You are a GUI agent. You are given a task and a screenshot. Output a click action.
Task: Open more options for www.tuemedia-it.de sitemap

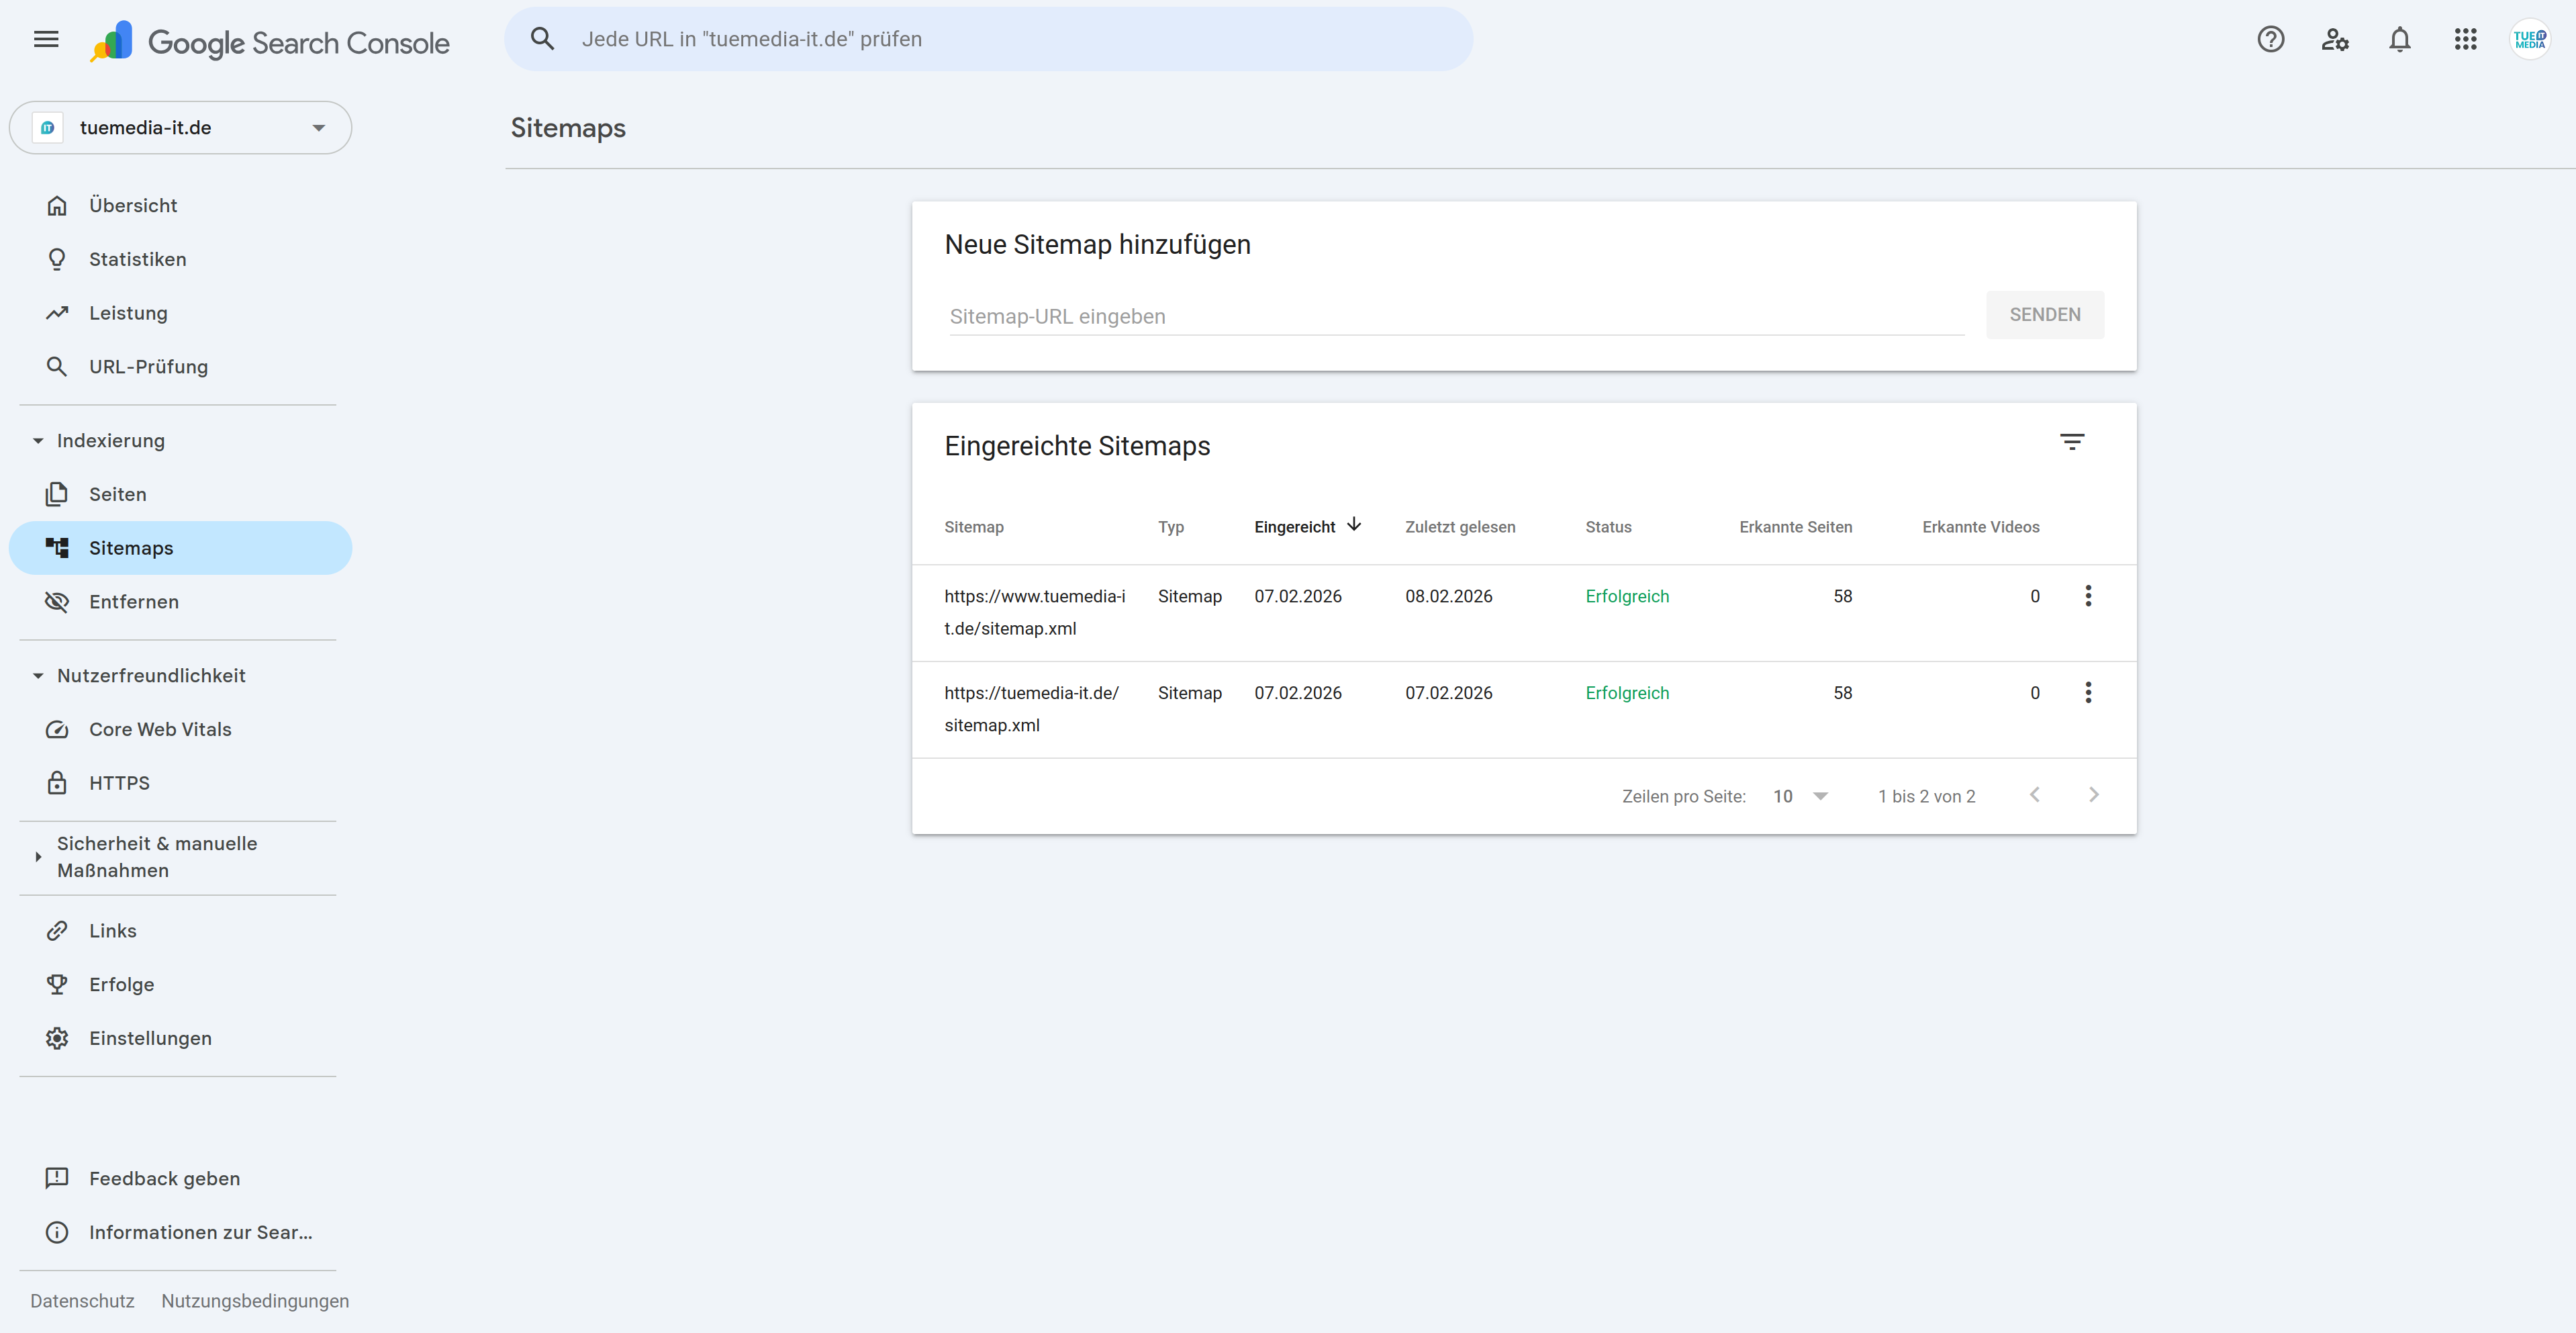(2088, 596)
